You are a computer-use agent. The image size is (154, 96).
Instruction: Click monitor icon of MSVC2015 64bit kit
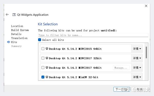pyautogui.click(x=47, y=49)
